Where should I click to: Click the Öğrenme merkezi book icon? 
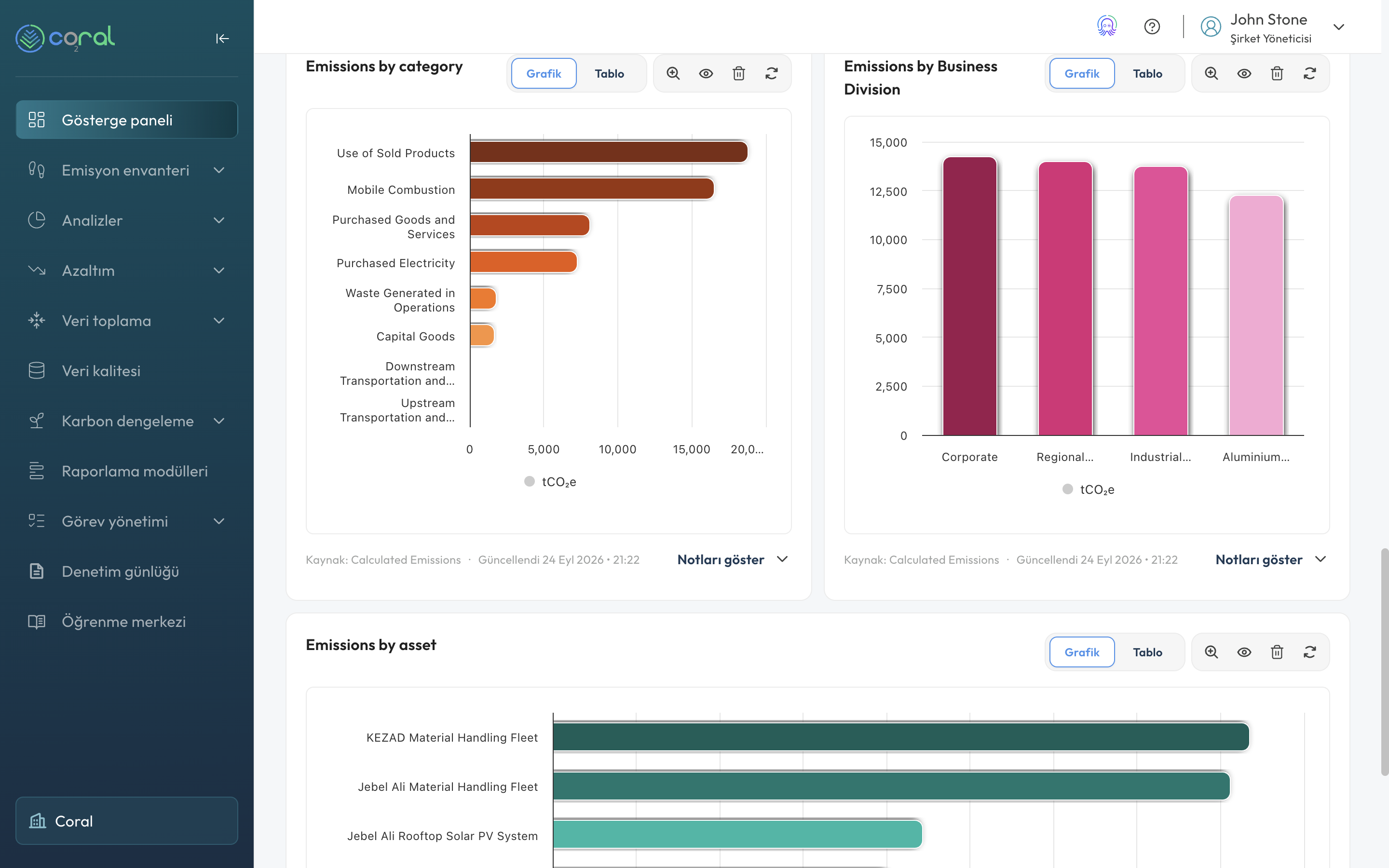[37, 621]
